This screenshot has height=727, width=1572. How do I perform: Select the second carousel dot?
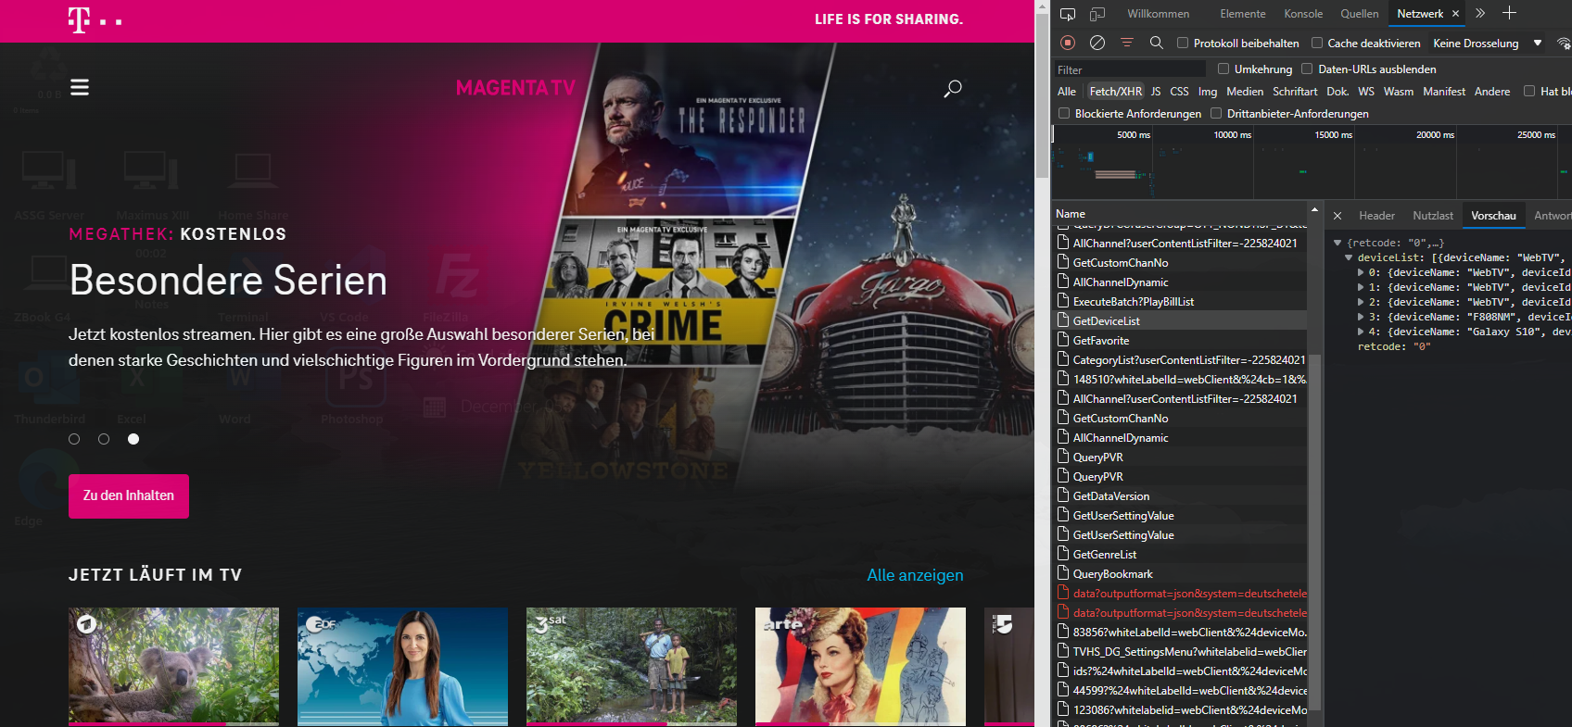click(104, 439)
